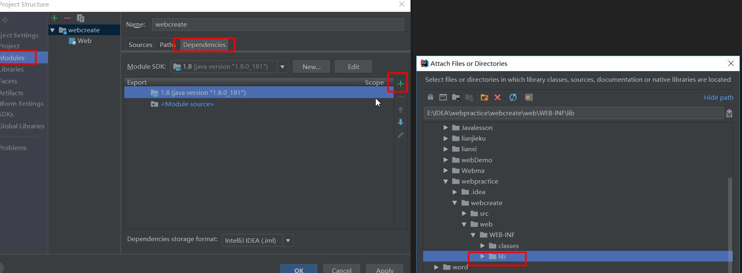Move the dependency down with the blue arrow
Viewport: 742px width, 273px height.
click(401, 122)
